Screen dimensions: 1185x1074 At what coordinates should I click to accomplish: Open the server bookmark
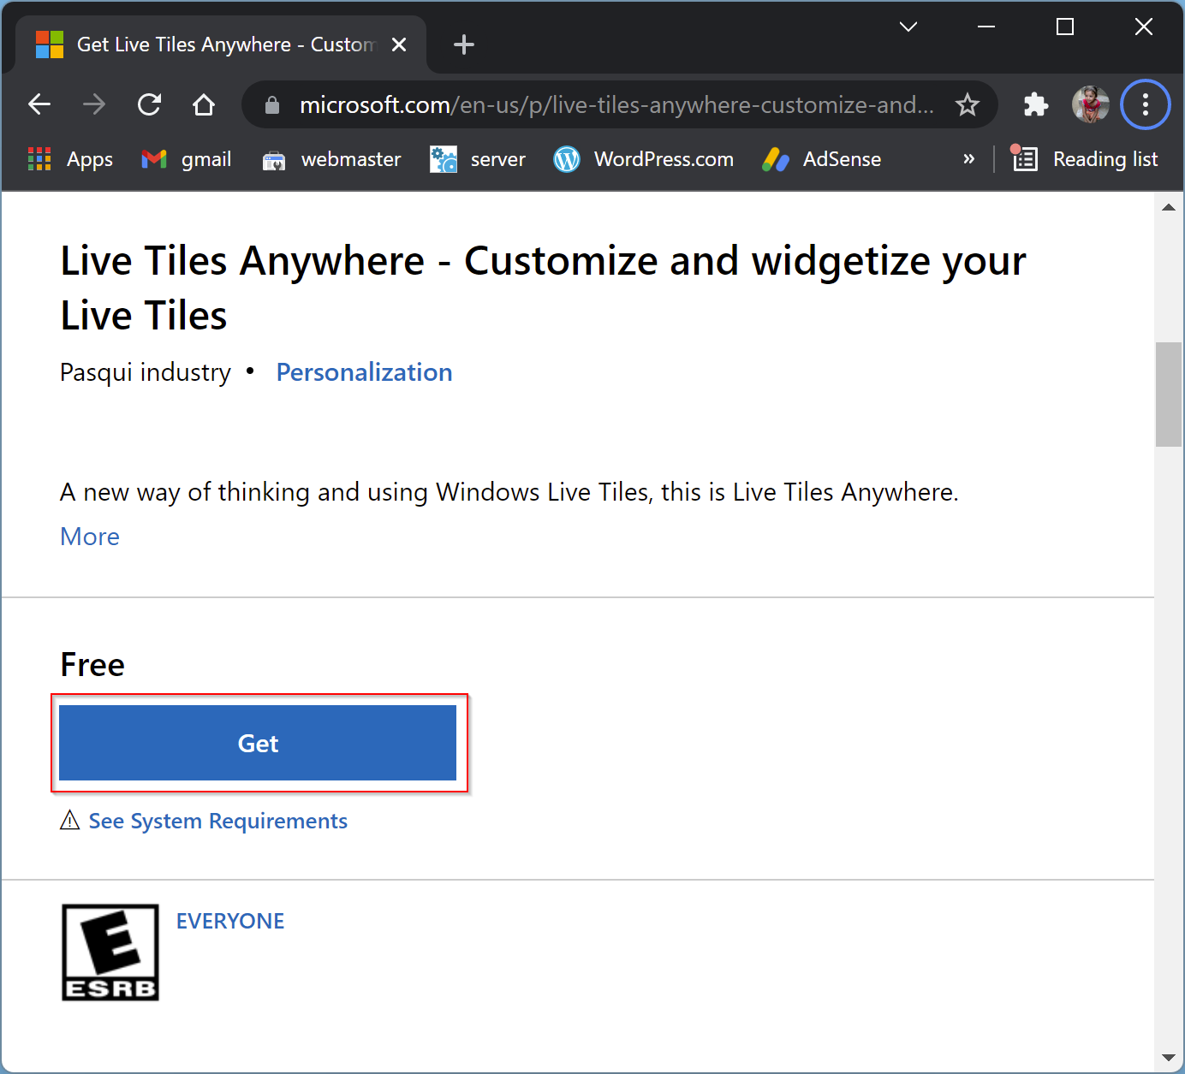coord(478,159)
